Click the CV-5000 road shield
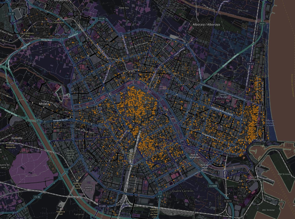The width and height of the screenshot is (295, 219). [213, 186]
